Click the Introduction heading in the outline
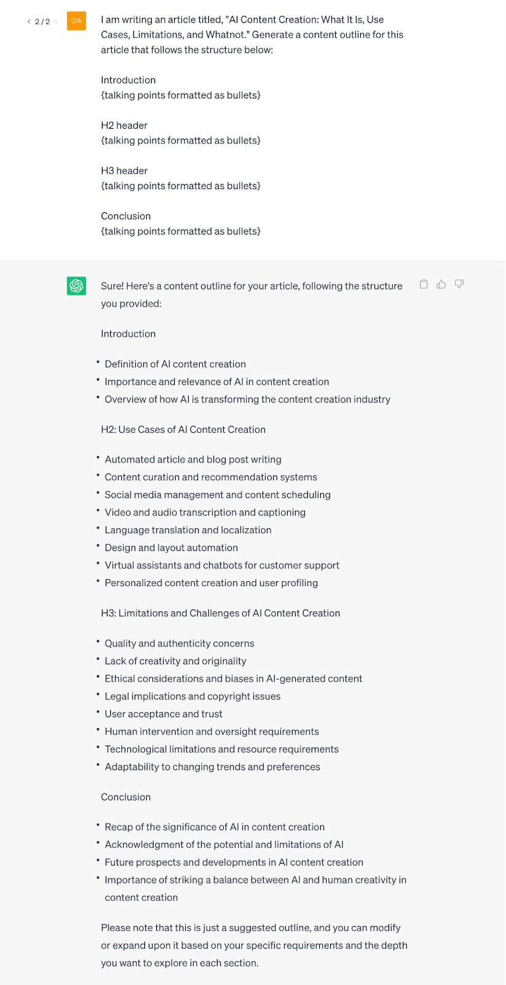 click(x=128, y=333)
